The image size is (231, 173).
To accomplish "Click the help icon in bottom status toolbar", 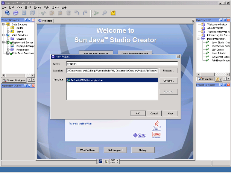I will [107, 161].
